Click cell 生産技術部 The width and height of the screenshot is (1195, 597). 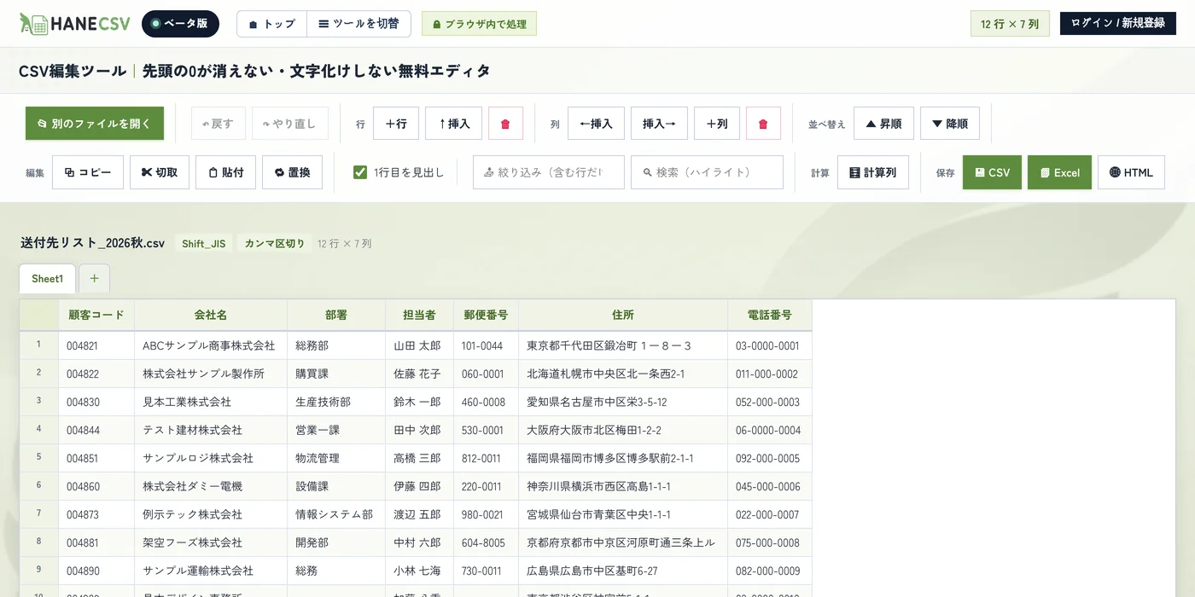point(336,402)
